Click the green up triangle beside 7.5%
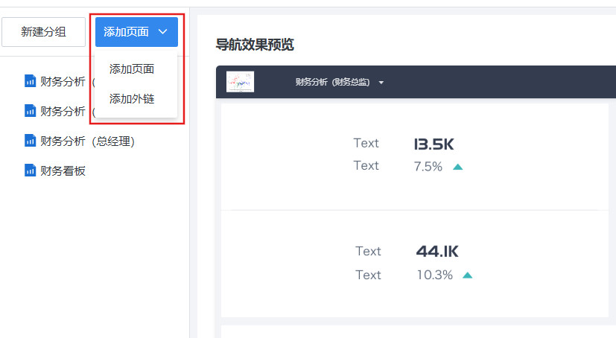The width and height of the screenshot is (616, 338). pos(457,167)
